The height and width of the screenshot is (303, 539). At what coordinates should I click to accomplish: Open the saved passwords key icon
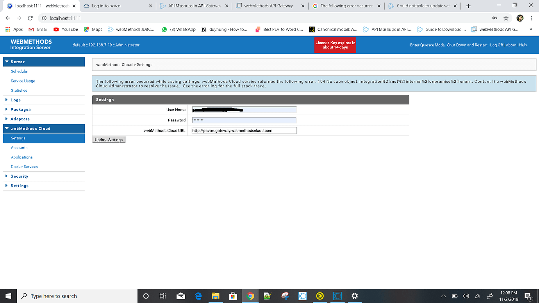494,18
